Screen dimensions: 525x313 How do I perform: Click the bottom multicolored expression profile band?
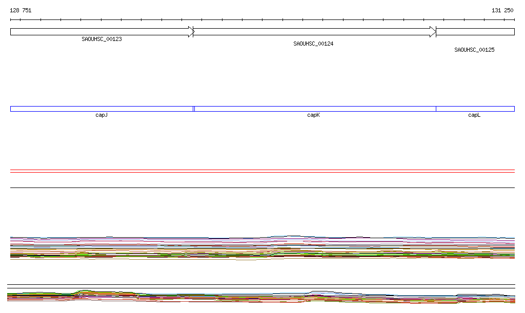[x=262, y=296]
